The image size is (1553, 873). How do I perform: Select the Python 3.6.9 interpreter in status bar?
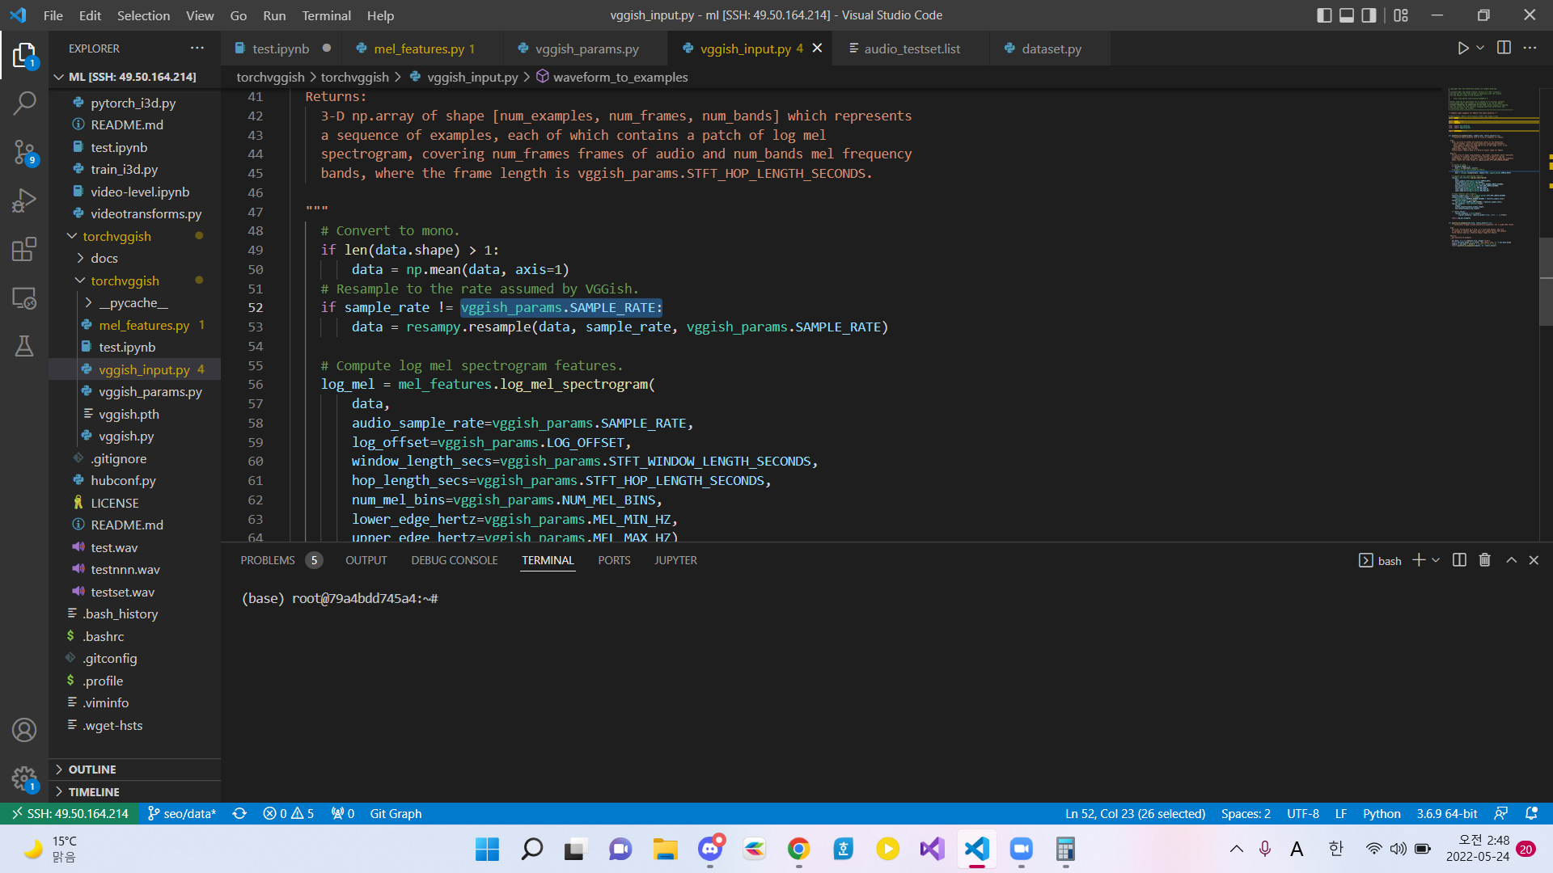[x=1448, y=814]
